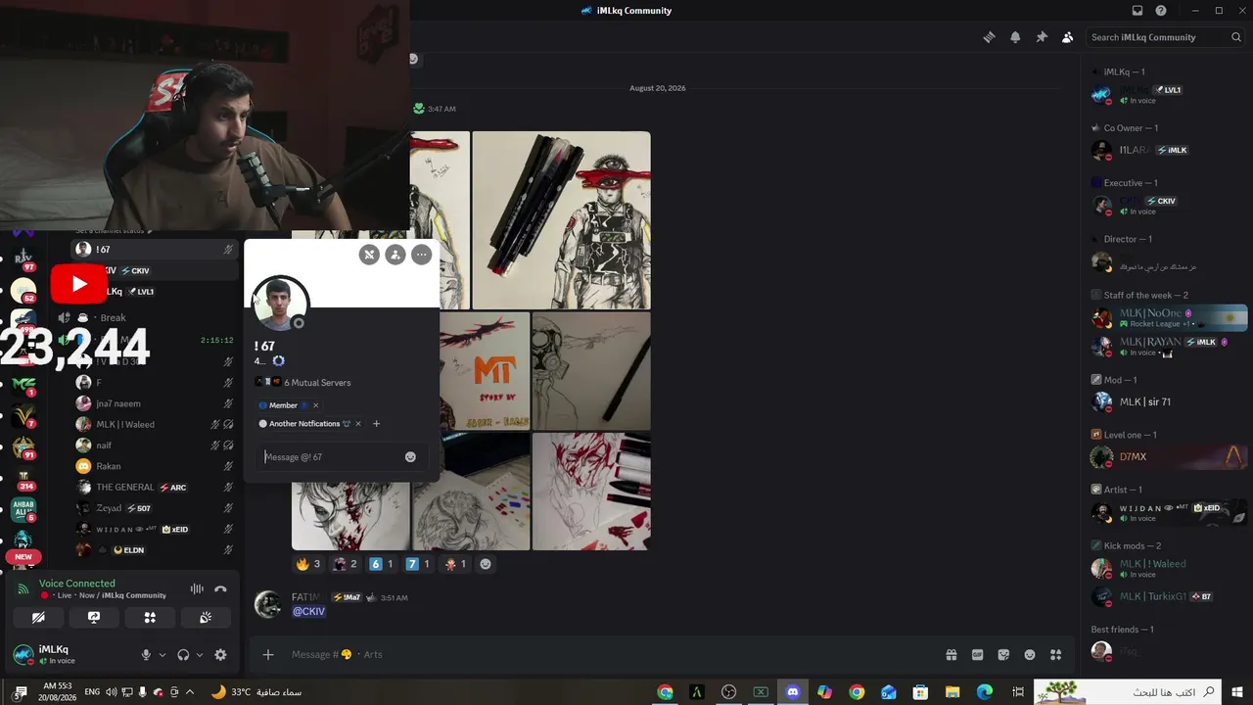This screenshot has height=705, width=1253.
Task: Show pinned messages
Action: point(1042,37)
